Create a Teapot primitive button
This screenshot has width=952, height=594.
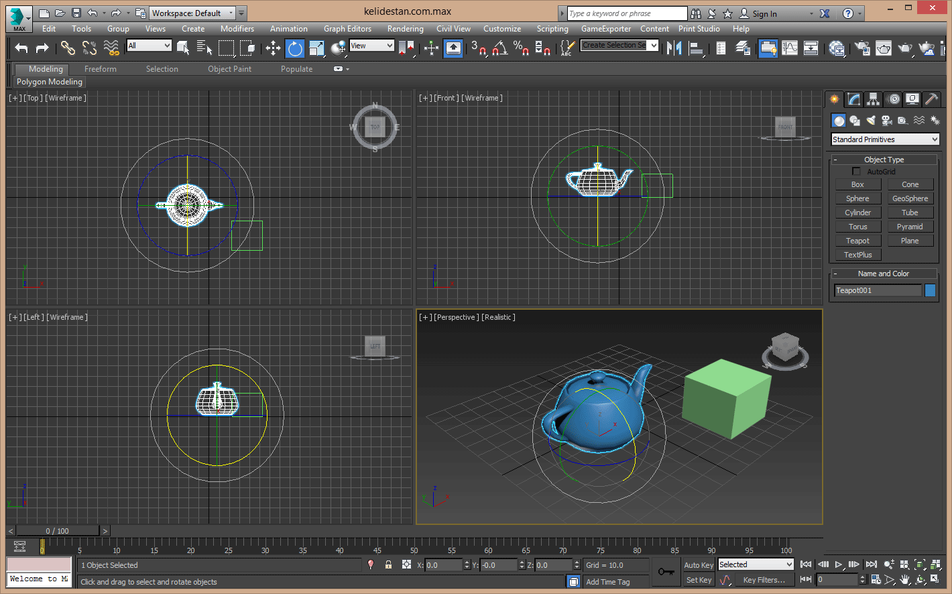[x=857, y=241]
